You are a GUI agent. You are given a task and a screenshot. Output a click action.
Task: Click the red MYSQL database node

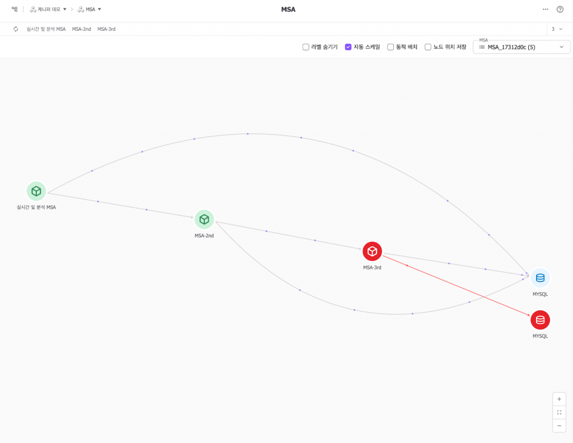540,320
